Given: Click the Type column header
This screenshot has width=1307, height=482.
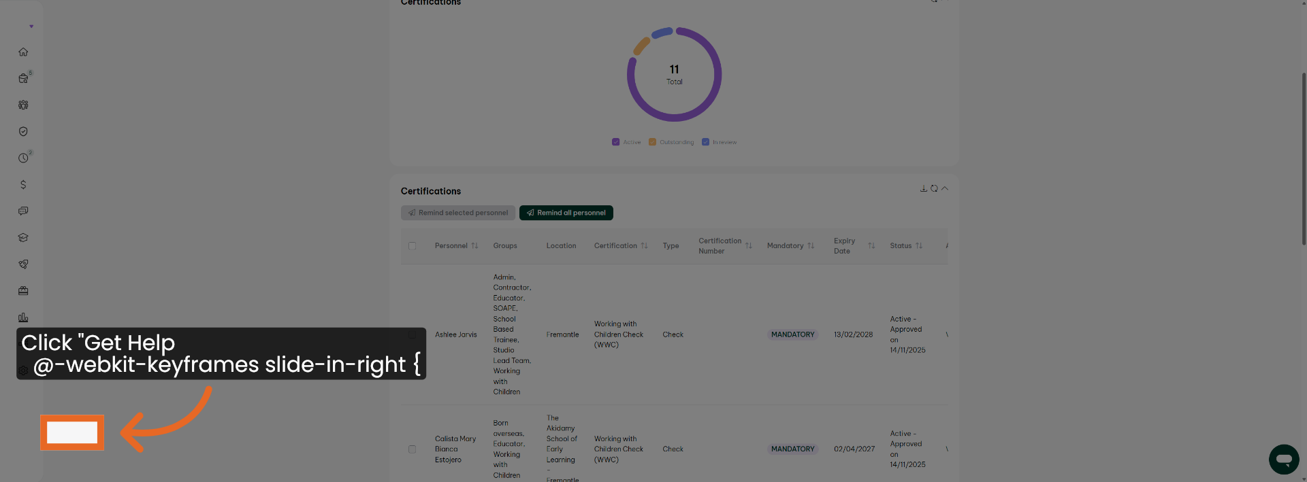Looking at the screenshot, I should (x=671, y=246).
